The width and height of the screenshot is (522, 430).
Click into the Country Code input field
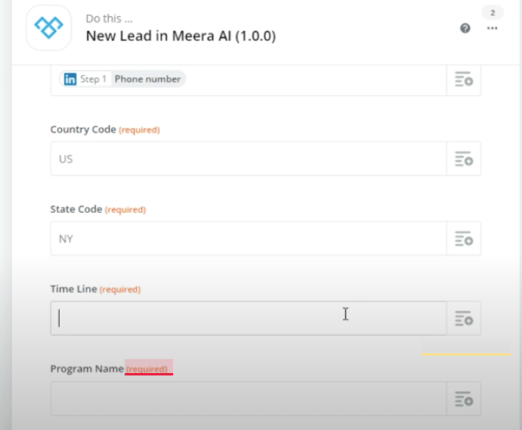249,159
